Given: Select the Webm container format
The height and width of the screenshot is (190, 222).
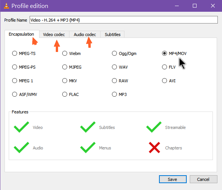Looking at the screenshot, I should pos(71,53).
